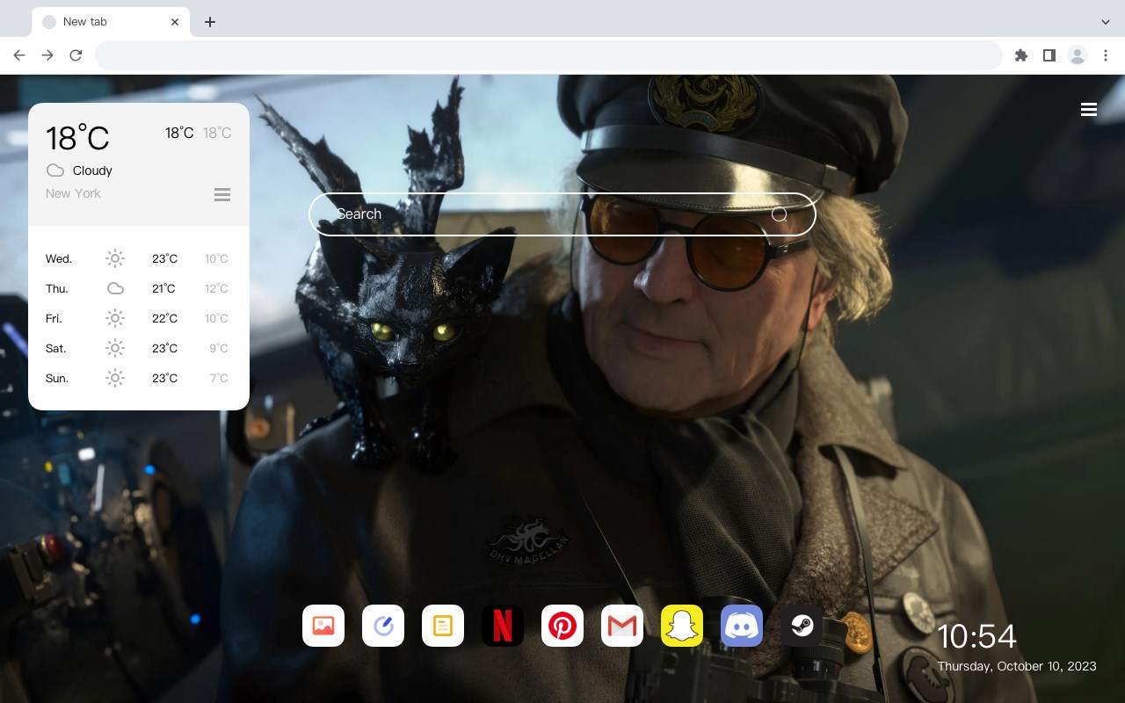This screenshot has height=703, width=1125.
Task: Open the blue circular pencil shortcut icon
Action: [x=383, y=626]
